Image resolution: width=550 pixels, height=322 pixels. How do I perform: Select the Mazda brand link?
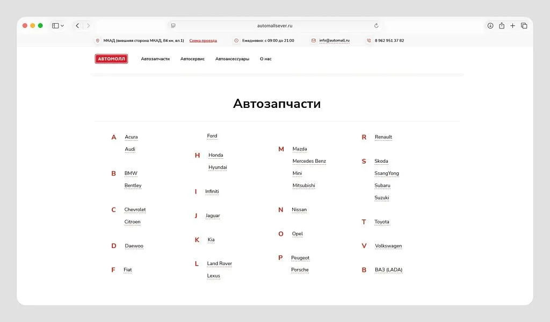[x=300, y=149]
